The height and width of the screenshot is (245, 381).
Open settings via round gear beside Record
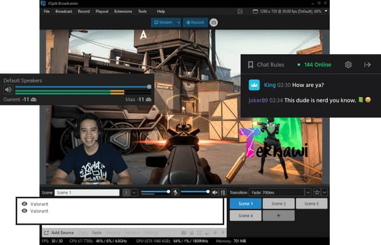214,23
